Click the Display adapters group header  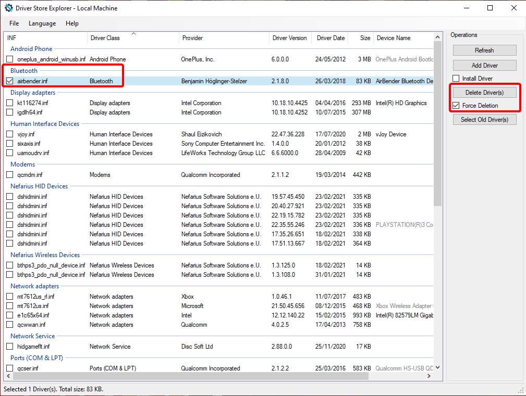coord(33,93)
